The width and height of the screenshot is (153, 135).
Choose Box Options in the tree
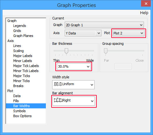pos(22,116)
